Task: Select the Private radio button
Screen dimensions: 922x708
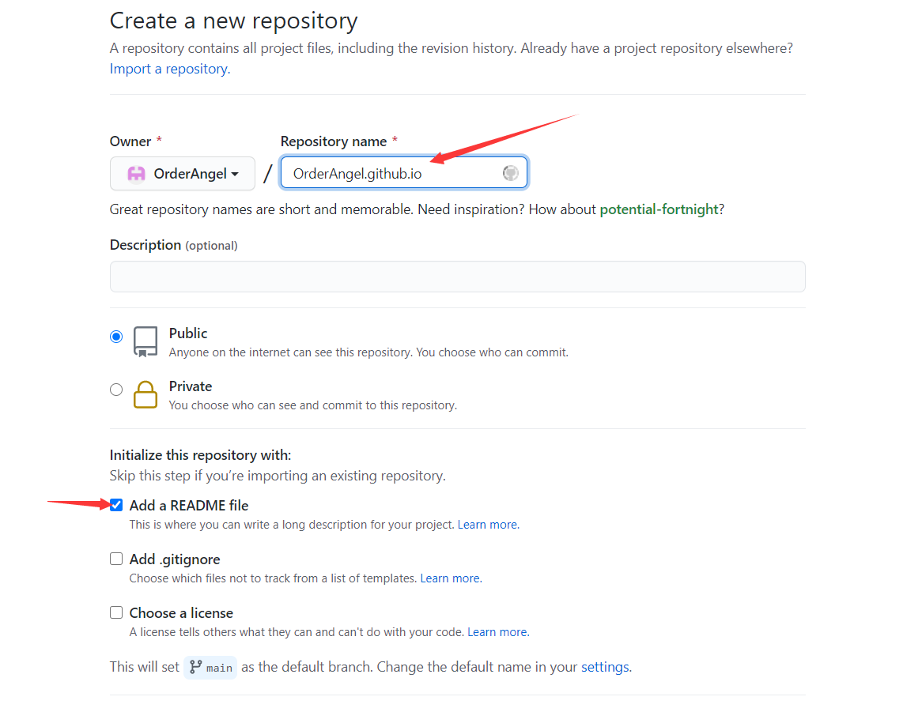Action: point(116,390)
